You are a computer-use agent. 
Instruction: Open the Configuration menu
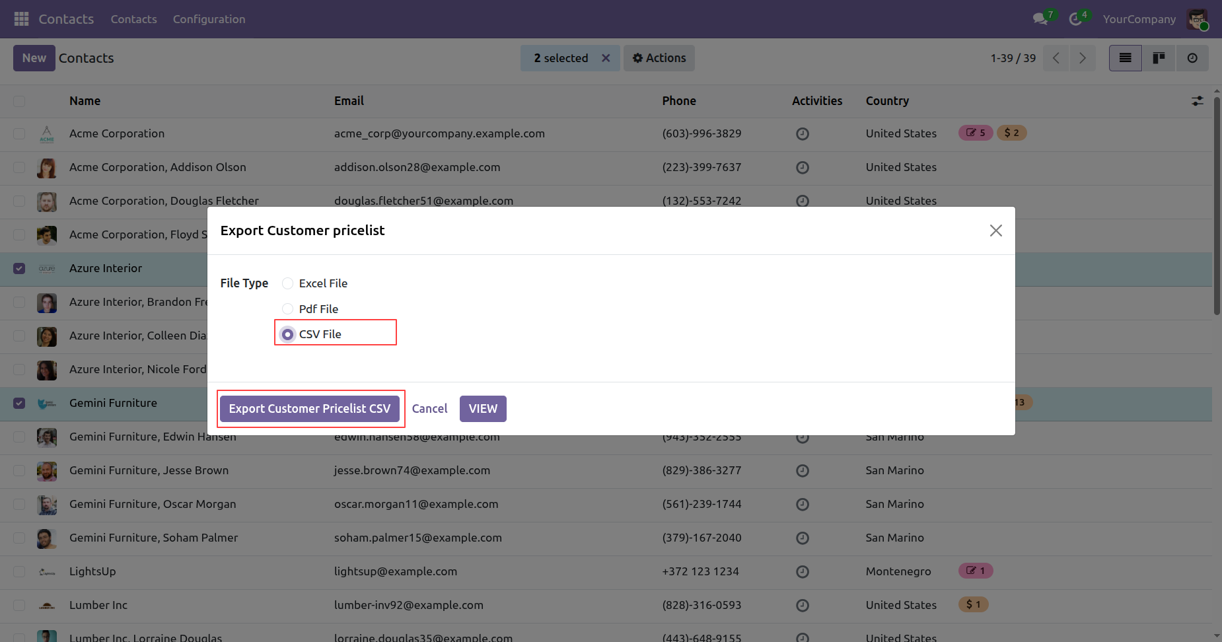(209, 19)
